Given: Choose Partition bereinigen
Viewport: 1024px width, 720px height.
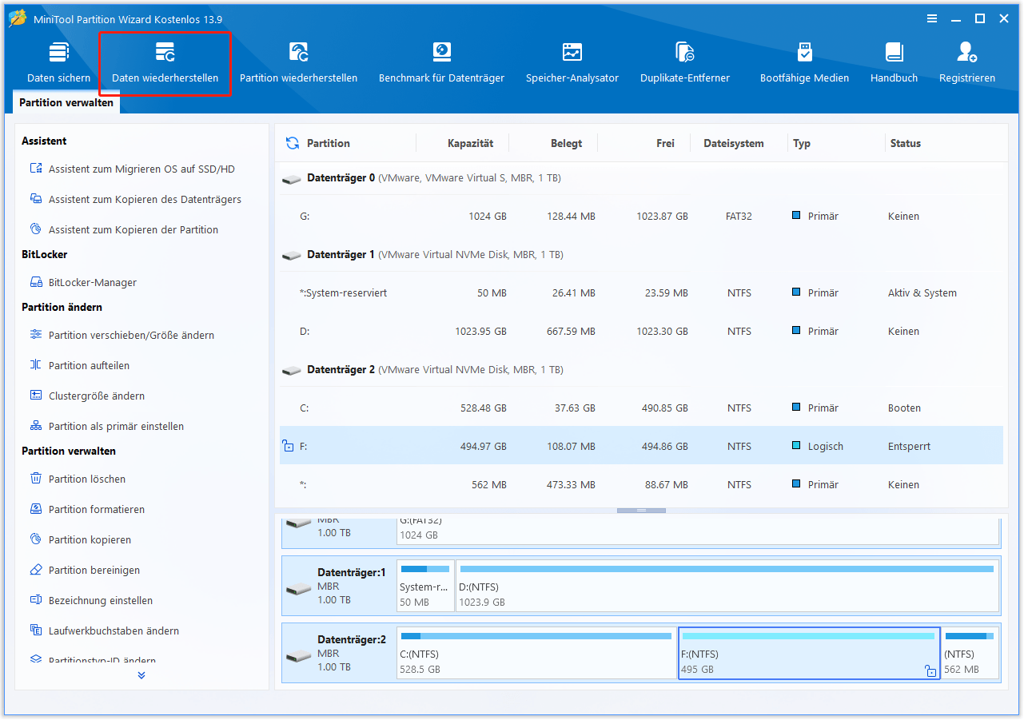Looking at the screenshot, I should pos(85,571).
